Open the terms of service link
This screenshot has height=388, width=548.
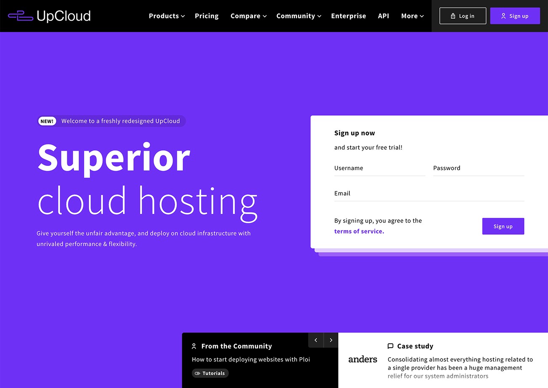pos(359,231)
